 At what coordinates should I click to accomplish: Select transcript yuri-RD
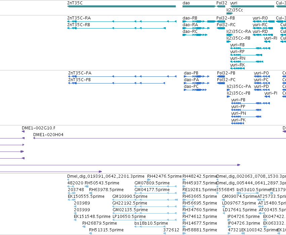click(263, 35)
